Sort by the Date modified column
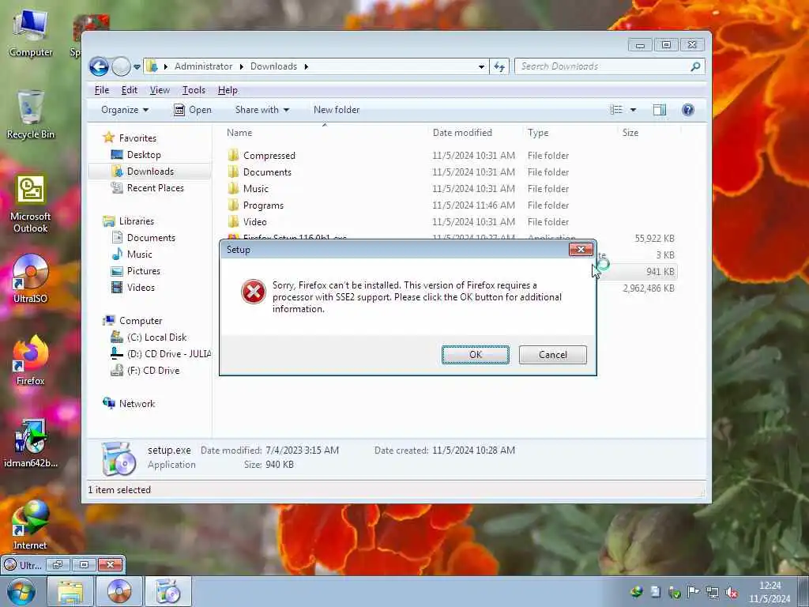This screenshot has width=809, height=607. point(462,133)
